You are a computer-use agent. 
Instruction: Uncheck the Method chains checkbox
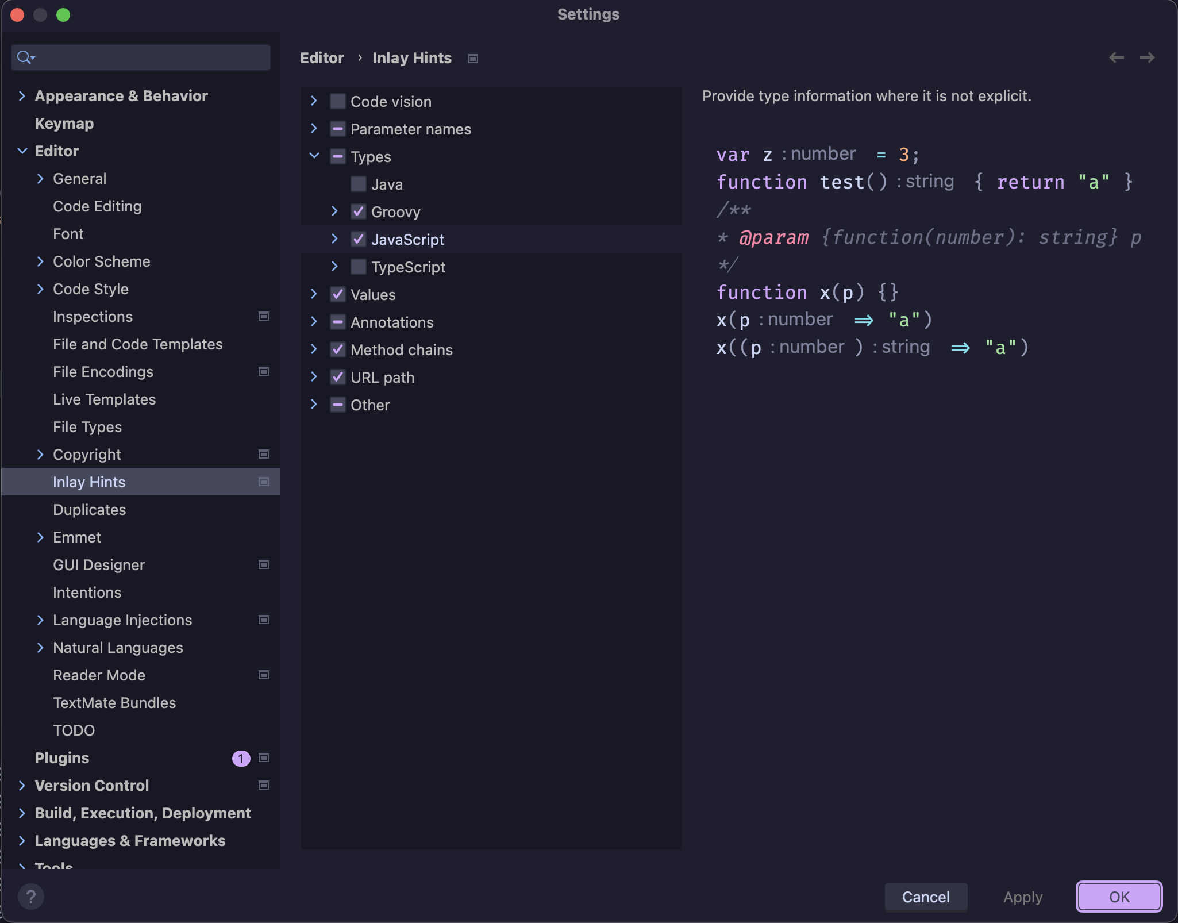point(338,350)
